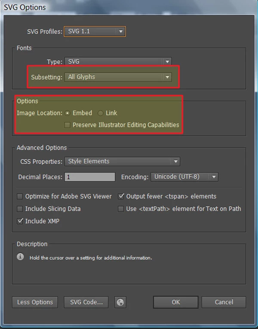Click the arrow of Subsetting combo
Screen dimensions: 258x329
click(167, 77)
